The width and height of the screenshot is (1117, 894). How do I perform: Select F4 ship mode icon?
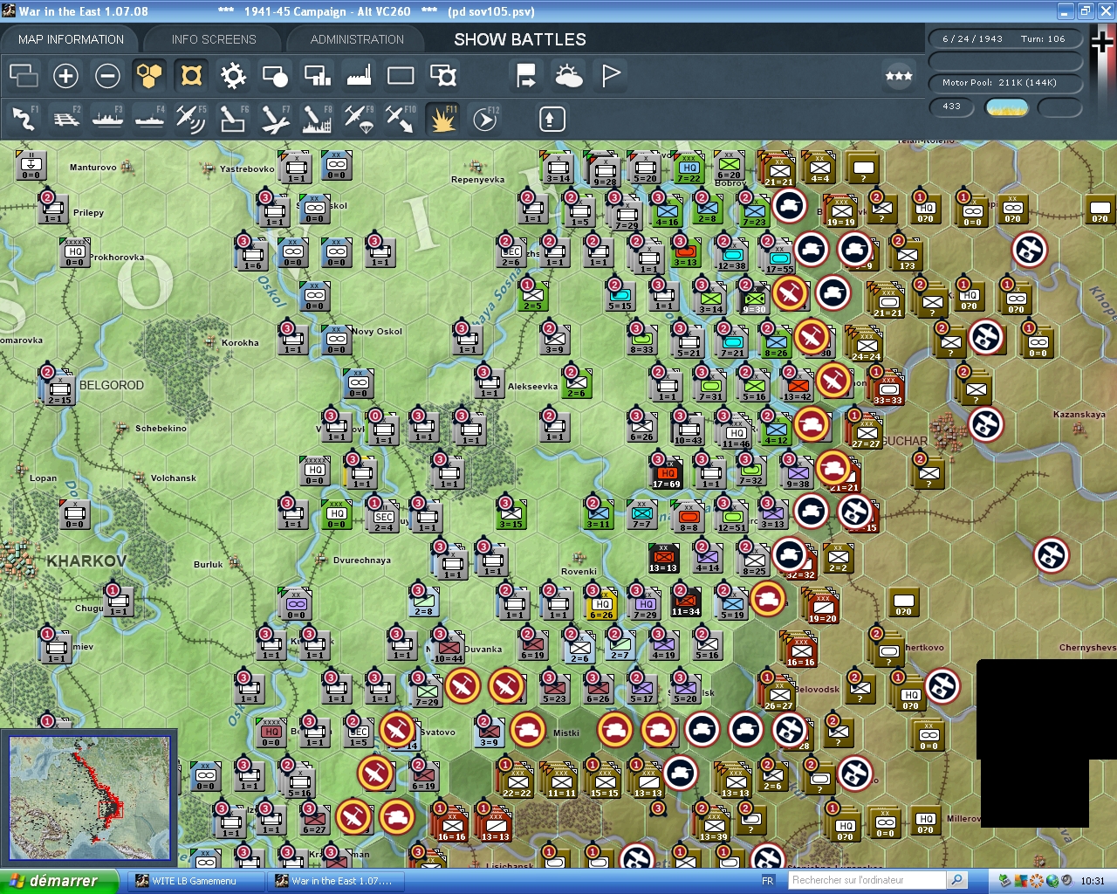(149, 118)
